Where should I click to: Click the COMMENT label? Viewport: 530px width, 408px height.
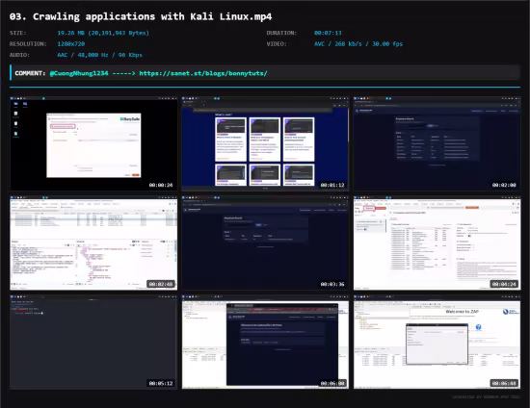[30, 73]
